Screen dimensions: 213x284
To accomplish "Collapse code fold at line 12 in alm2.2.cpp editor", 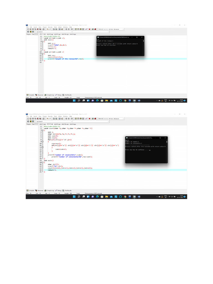I will (x=42, y=147).
